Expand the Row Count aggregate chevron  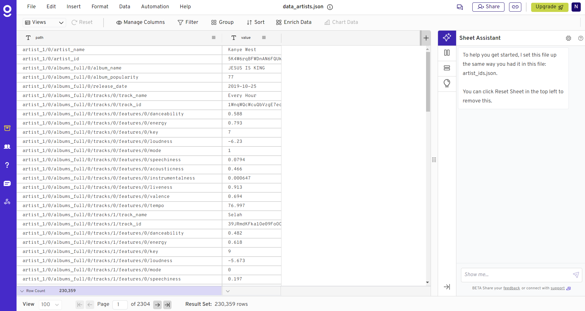coord(22,291)
